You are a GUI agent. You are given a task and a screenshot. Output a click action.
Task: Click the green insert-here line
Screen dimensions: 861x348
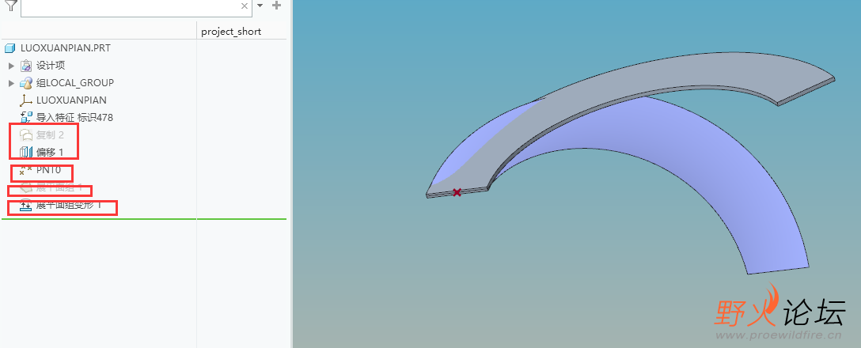(x=144, y=219)
